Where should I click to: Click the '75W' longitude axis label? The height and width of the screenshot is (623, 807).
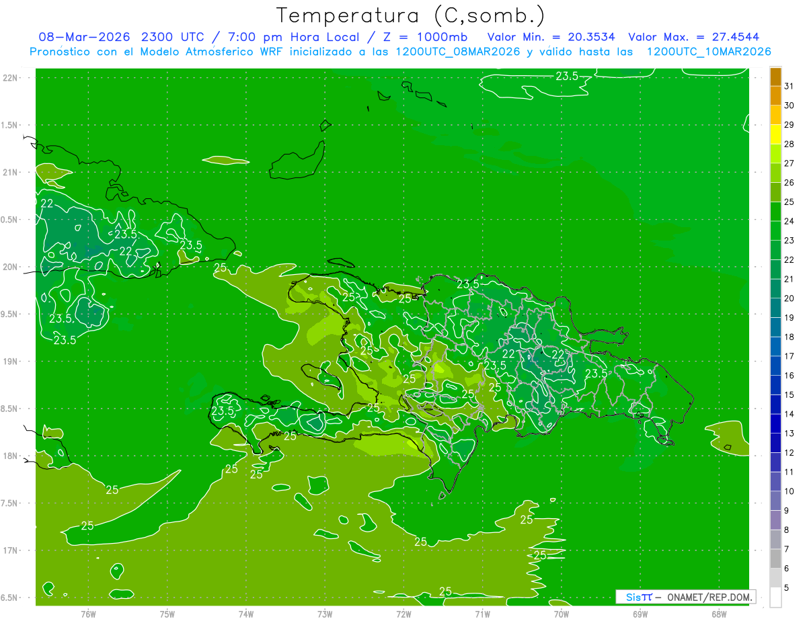click(x=167, y=614)
